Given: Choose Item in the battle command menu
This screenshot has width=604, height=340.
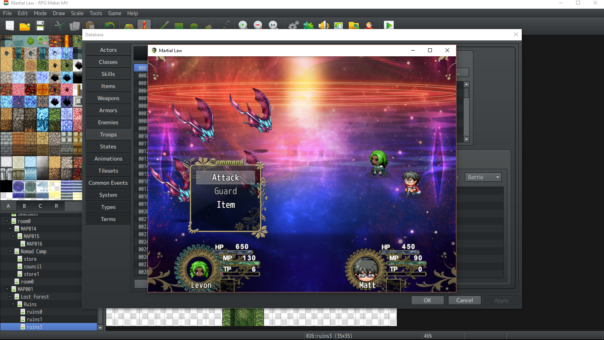Looking at the screenshot, I should pyautogui.click(x=226, y=205).
